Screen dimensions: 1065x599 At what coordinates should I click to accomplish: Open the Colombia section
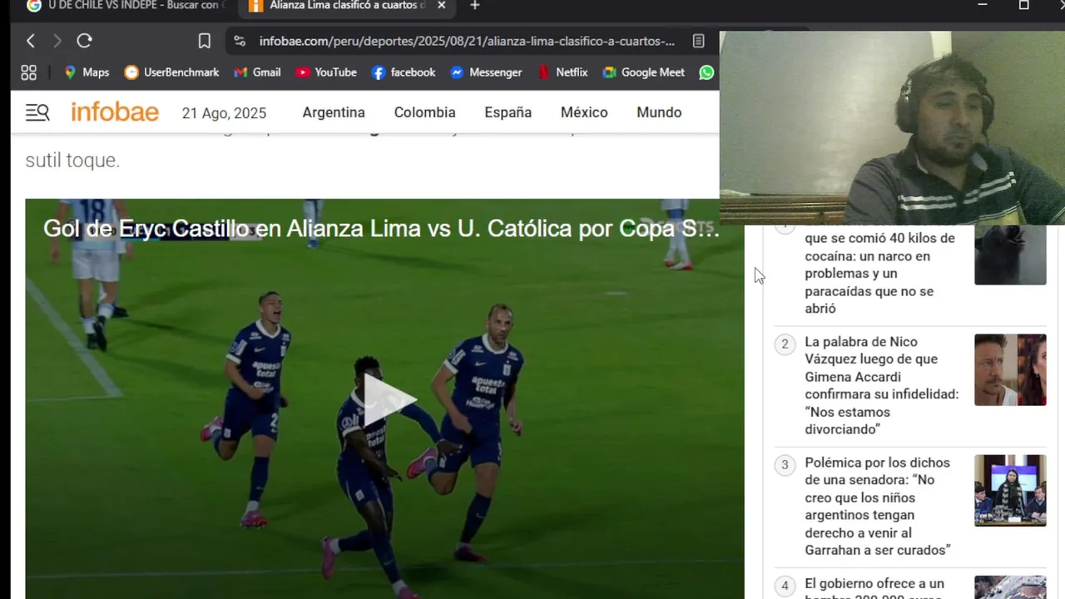pos(424,112)
